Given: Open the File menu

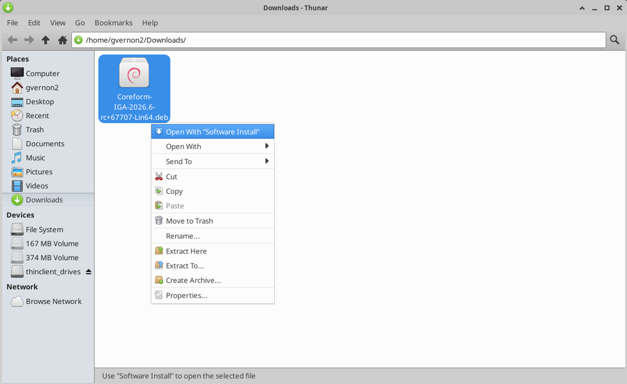Looking at the screenshot, I should click(x=12, y=23).
